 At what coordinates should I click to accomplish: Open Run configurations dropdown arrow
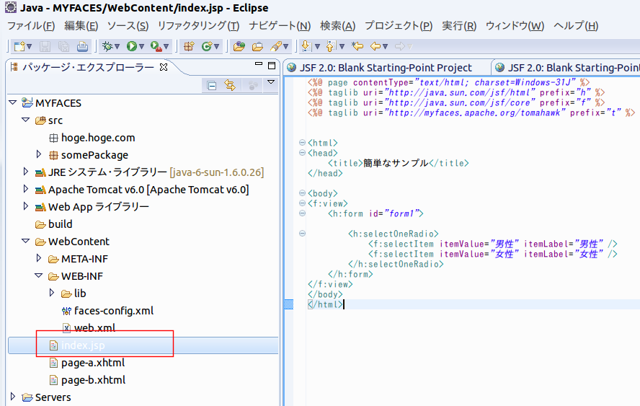point(142,47)
